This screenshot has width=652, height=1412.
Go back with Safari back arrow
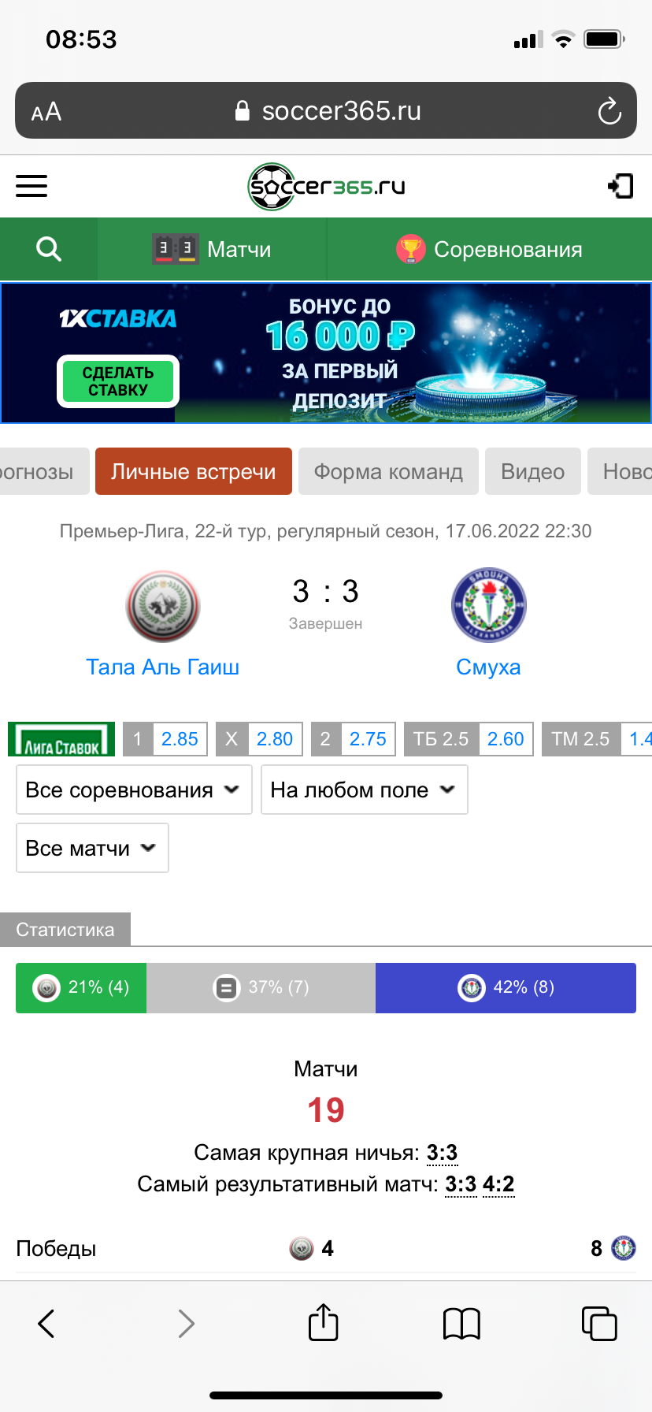(46, 1324)
